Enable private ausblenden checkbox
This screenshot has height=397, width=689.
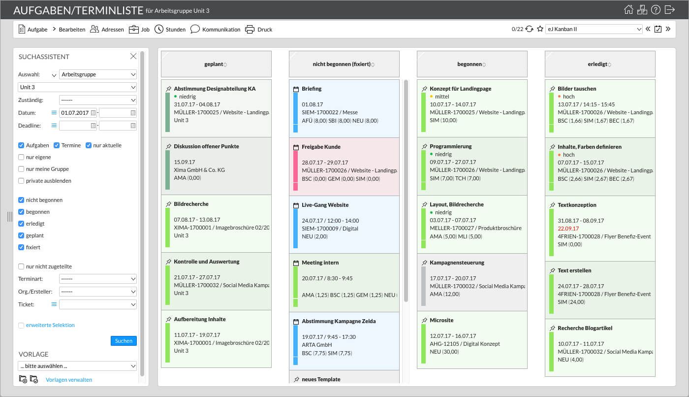click(21, 181)
